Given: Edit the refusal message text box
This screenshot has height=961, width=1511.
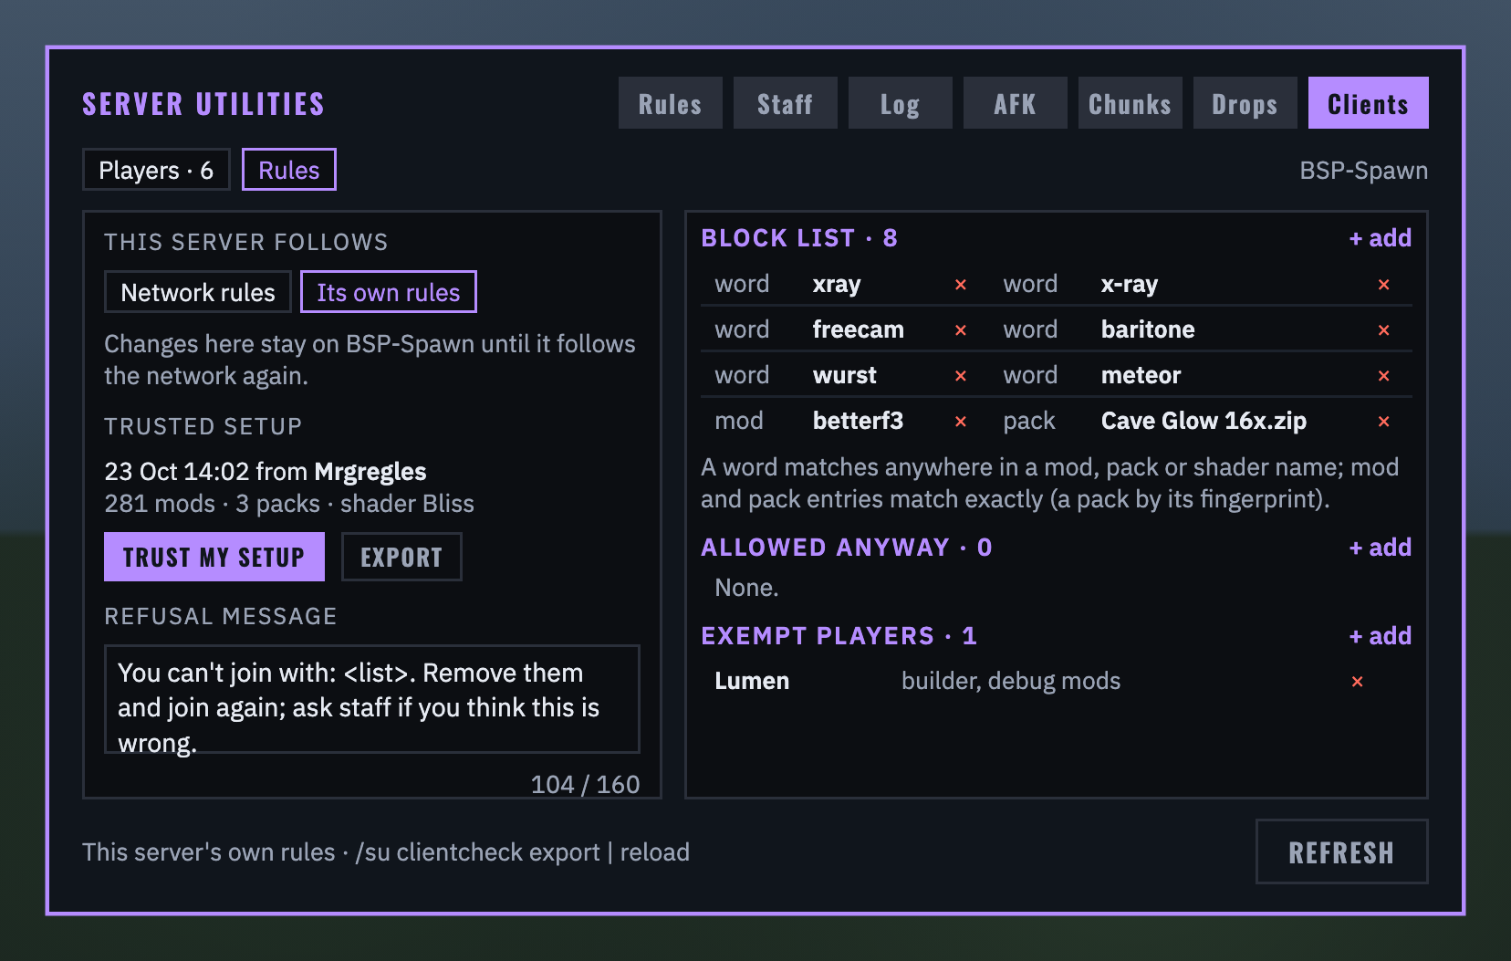Looking at the screenshot, I should (372, 699).
